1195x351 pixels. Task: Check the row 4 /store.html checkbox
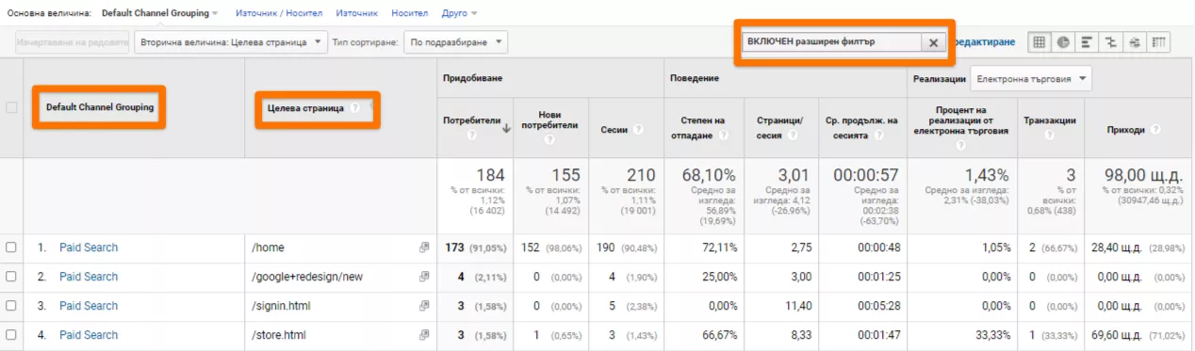[11, 335]
